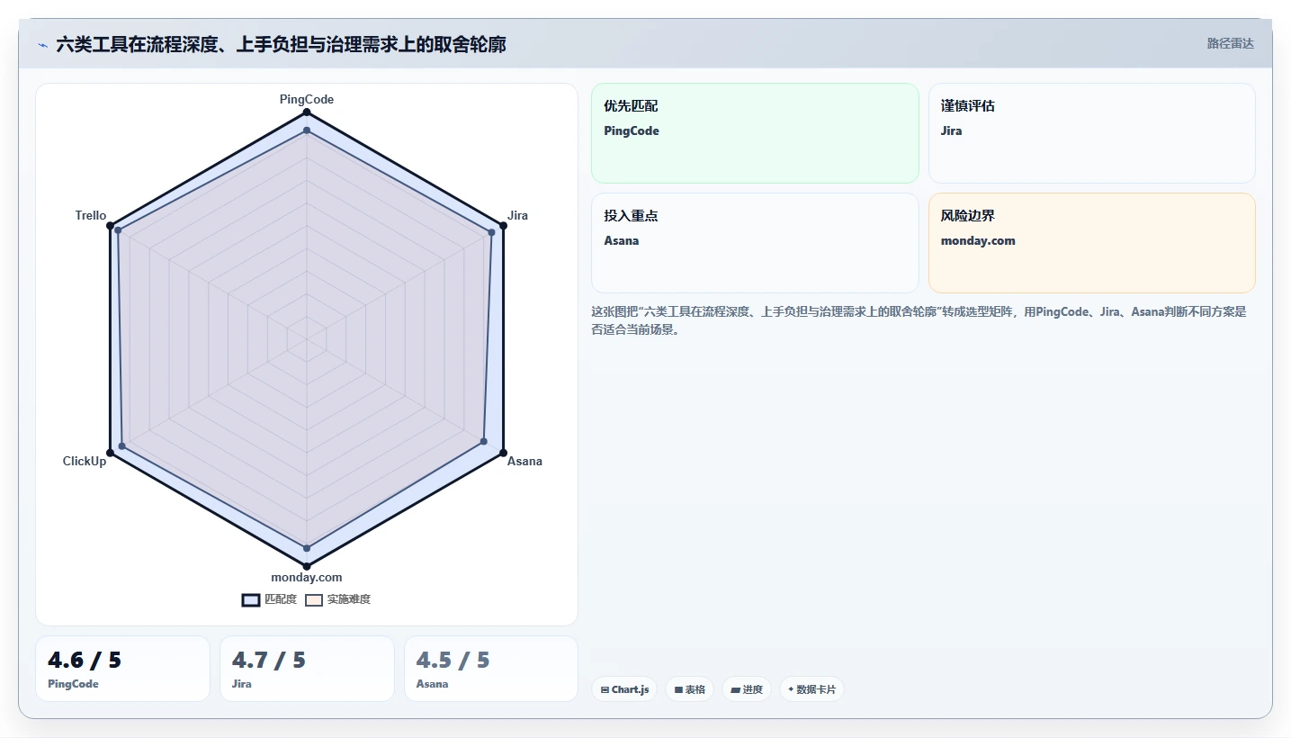This screenshot has height=738, width=1291.
Task: Click the inner 实施难度 point on Asana axis
Action: (x=484, y=441)
